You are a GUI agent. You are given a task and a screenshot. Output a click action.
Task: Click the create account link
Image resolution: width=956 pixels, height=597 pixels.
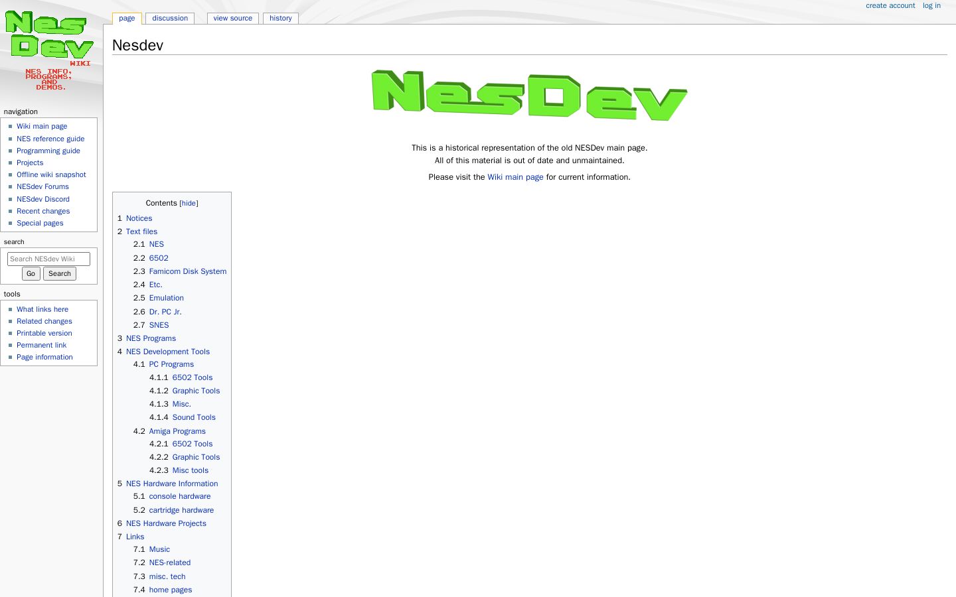tap(890, 5)
